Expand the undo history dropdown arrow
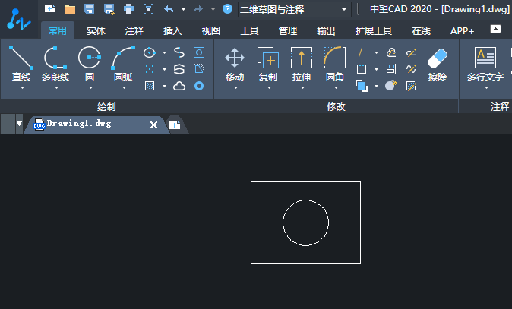The width and height of the screenshot is (512, 309). pos(183,9)
